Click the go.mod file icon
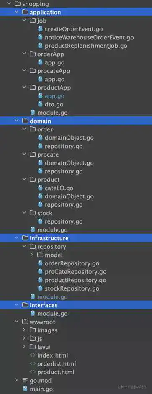This screenshot has width=152, height=394. tap(25, 381)
